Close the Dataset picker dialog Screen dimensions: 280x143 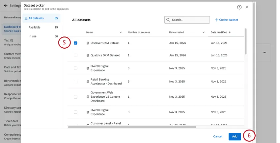tap(247, 7)
